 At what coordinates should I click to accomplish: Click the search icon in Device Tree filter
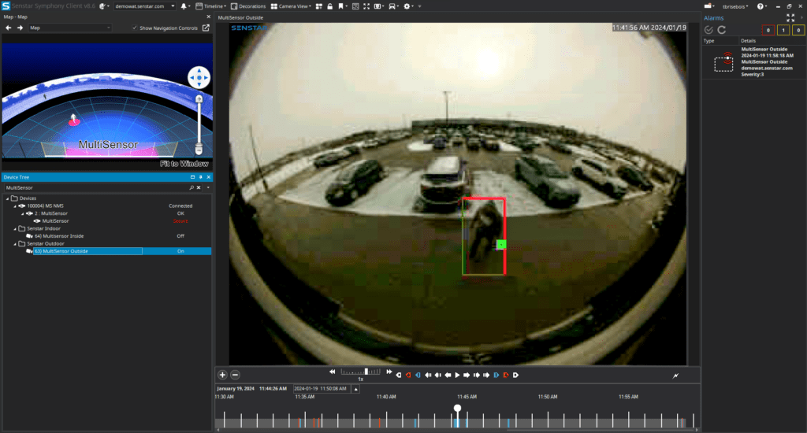pos(192,188)
